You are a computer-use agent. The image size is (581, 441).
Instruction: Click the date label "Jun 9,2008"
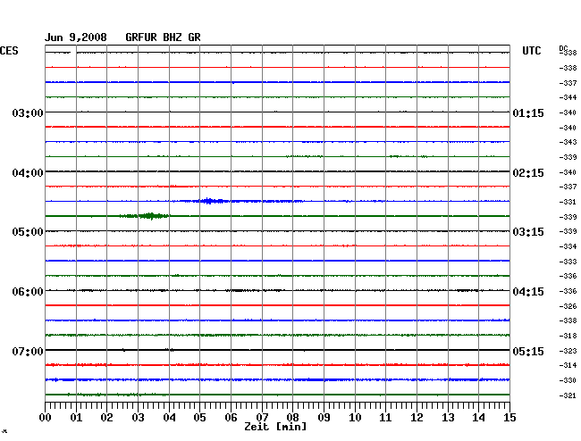tap(76, 37)
